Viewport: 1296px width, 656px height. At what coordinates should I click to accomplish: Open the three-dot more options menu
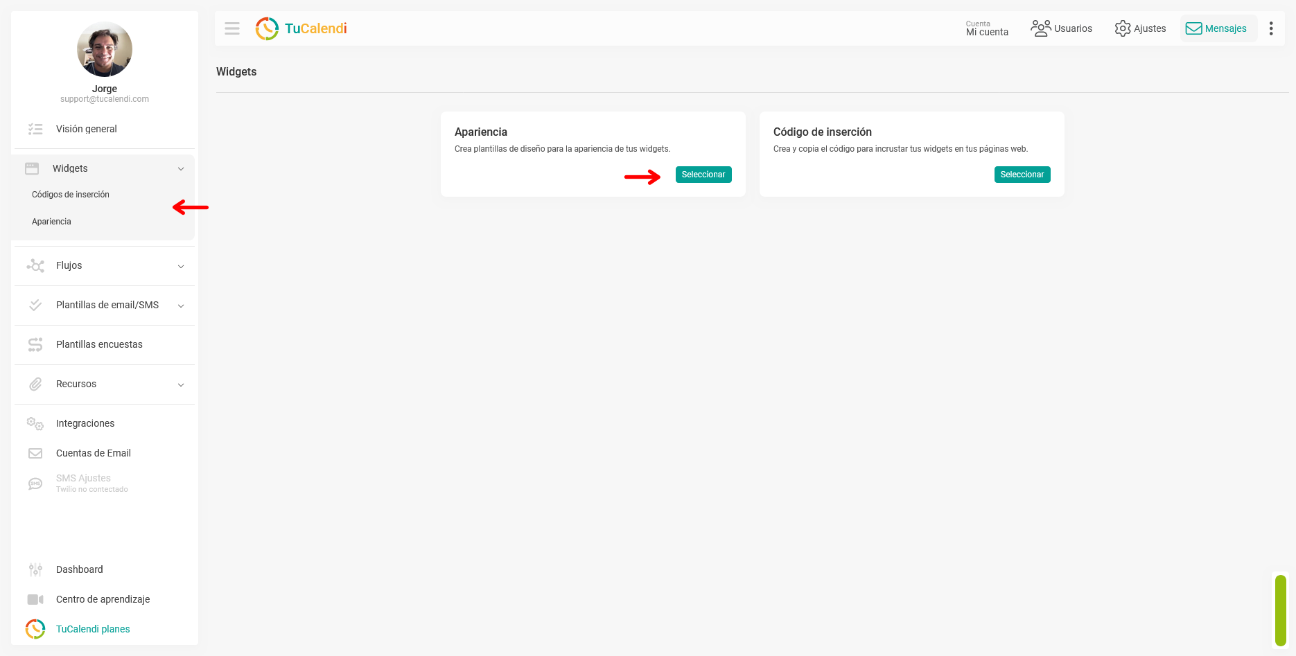click(1271, 28)
